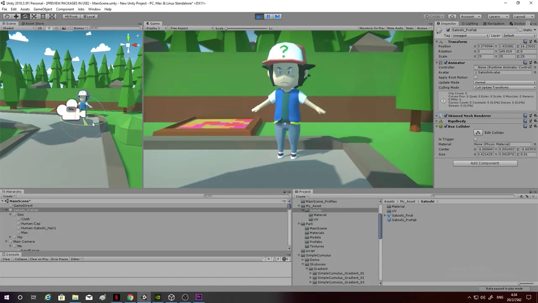This screenshot has height=303, width=538.
Task: Open scene effects image dropdown
Action: (65, 28)
